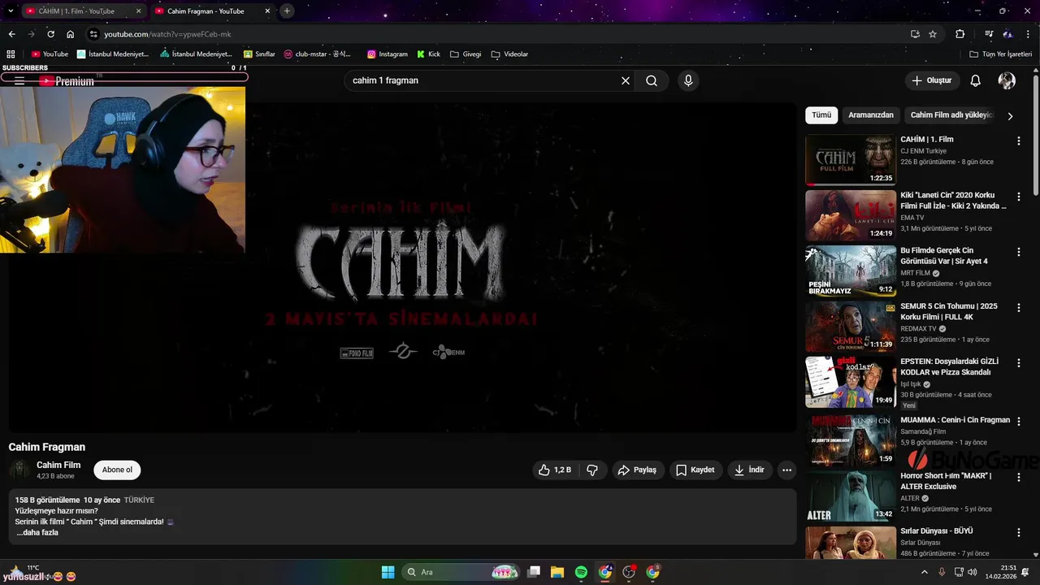Open options for EPSTEIN video
This screenshot has height=585, width=1040.
[x=1019, y=362]
